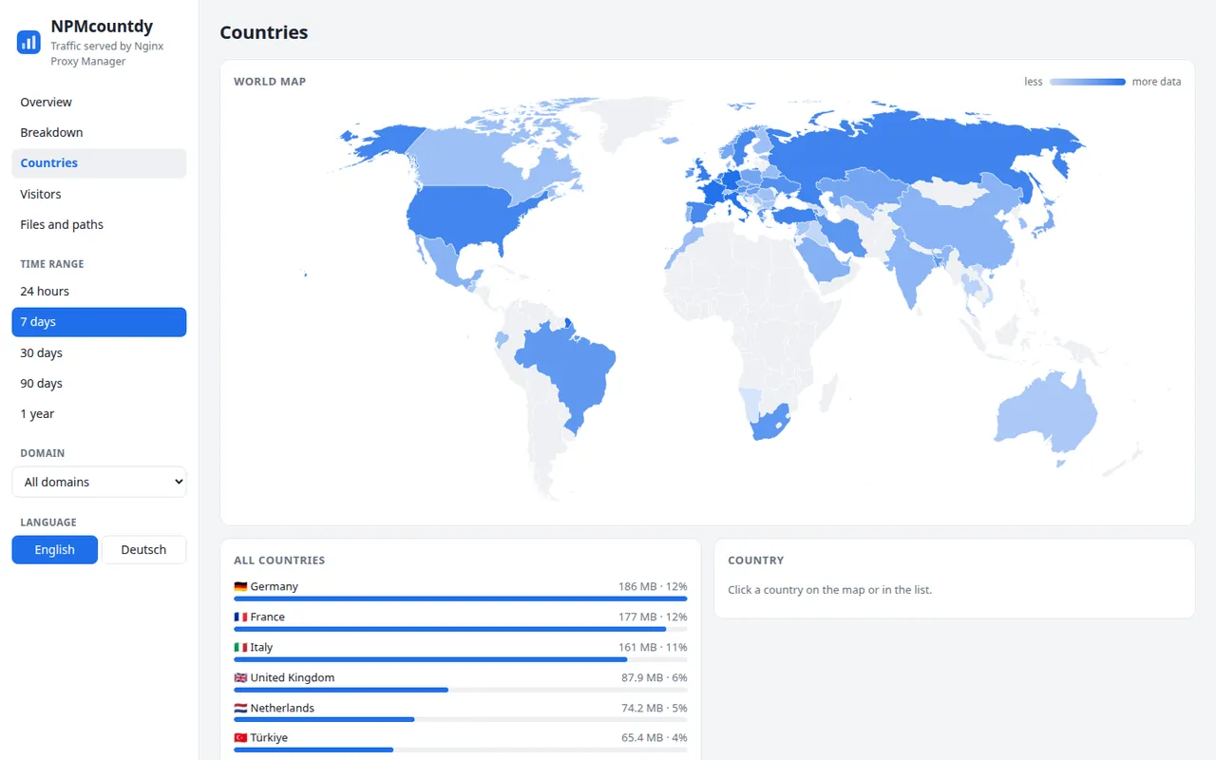The image size is (1216, 760).
Task: Click the Germany flag icon in the list
Action: click(x=240, y=587)
